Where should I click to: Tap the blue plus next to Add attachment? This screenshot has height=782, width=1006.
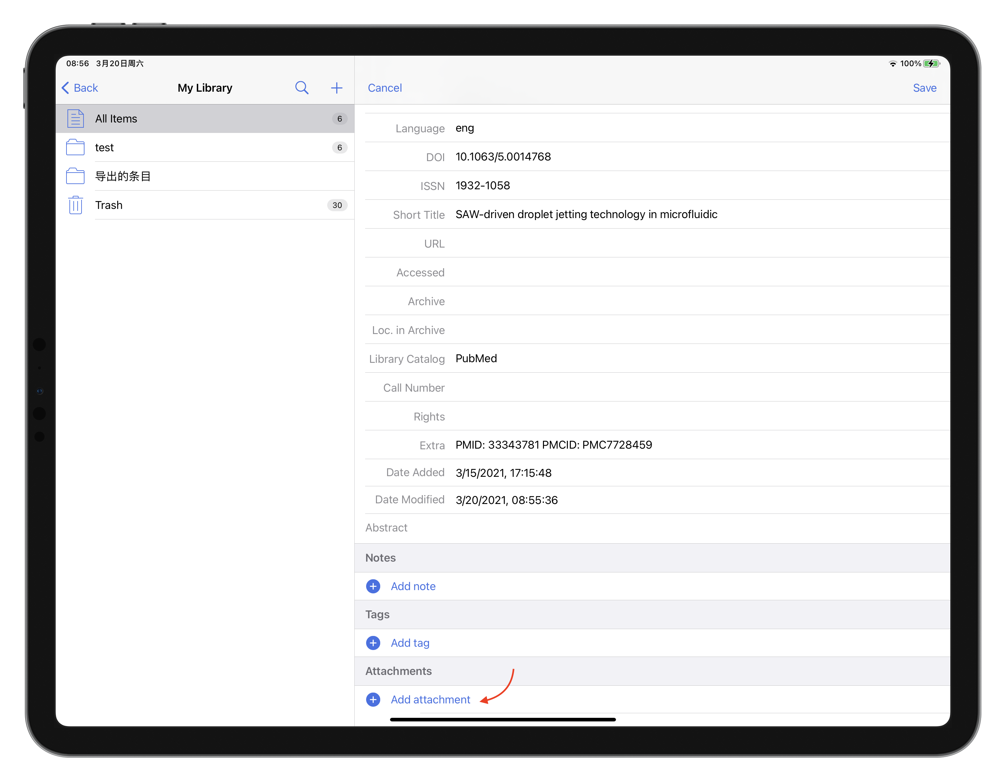pos(373,699)
